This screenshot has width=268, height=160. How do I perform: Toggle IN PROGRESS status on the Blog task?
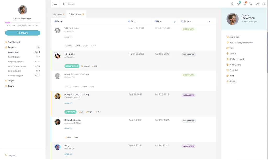tap(188, 146)
